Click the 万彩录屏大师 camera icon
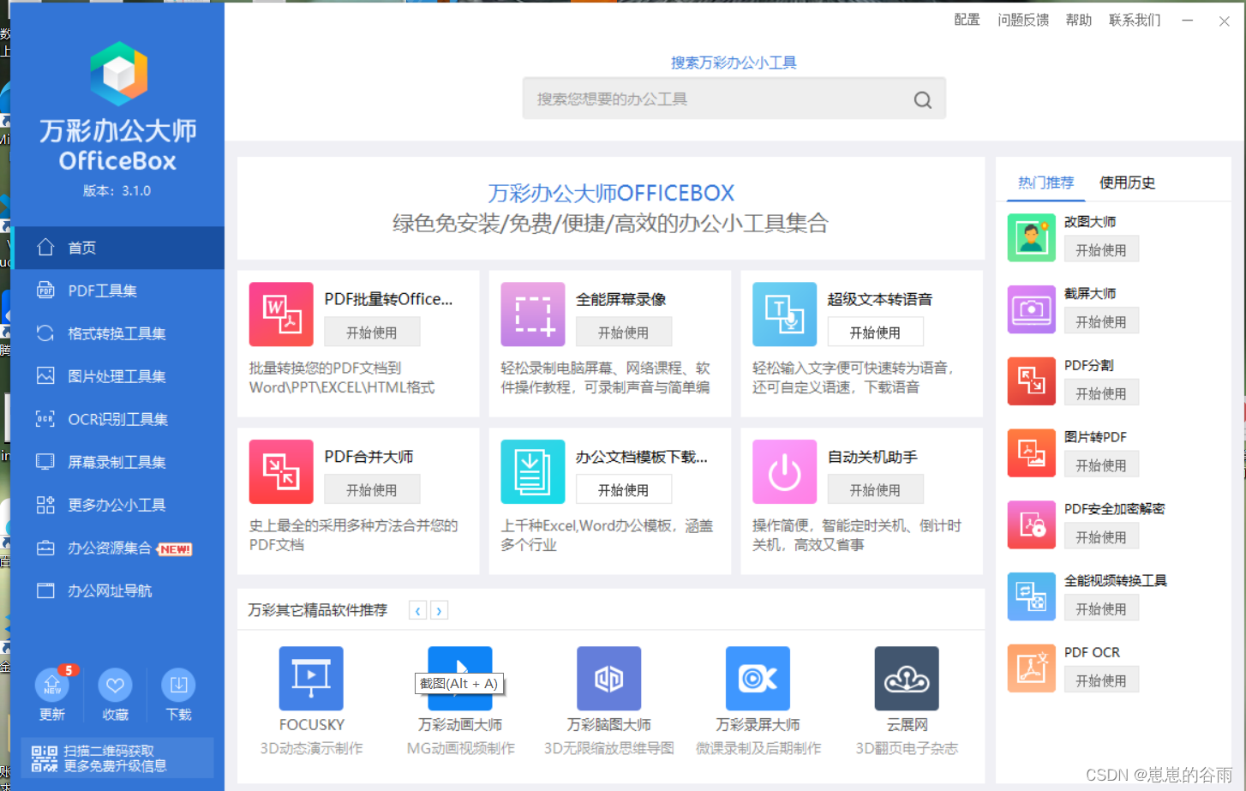This screenshot has height=791, width=1246. [758, 678]
